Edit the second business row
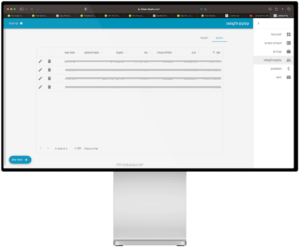 [41, 70]
